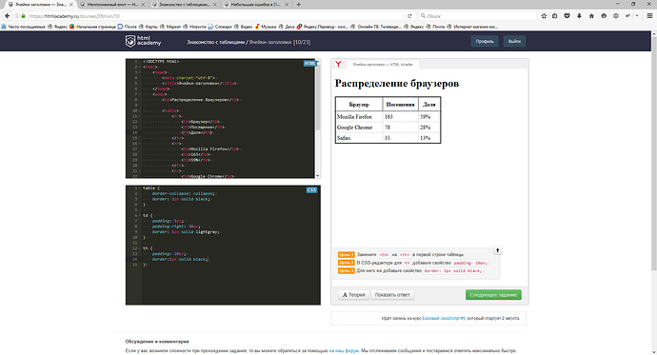
Task: Open the Pocket icon in toolbar
Action: pyautogui.click(x=567, y=16)
